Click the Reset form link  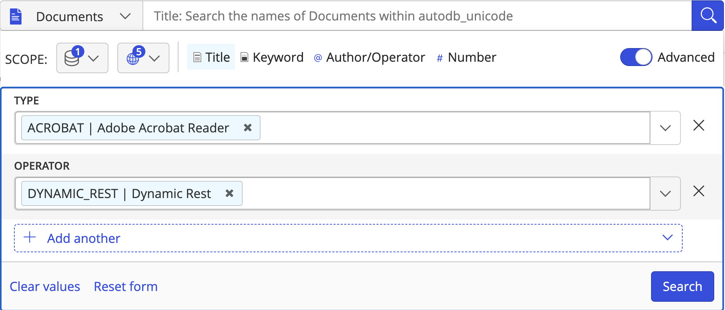(x=126, y=287)
